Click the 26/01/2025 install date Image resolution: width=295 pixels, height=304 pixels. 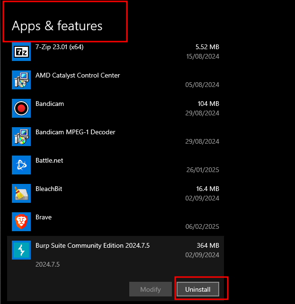point(203,170)
